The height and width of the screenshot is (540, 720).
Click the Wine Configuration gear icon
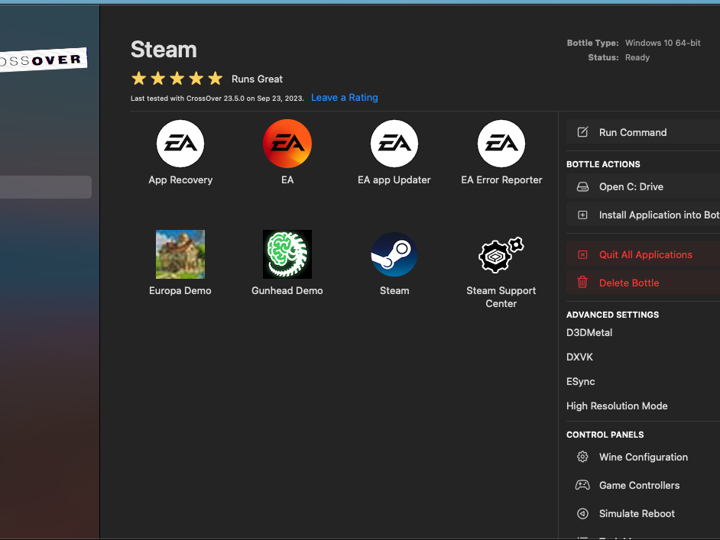coord(582,457)
